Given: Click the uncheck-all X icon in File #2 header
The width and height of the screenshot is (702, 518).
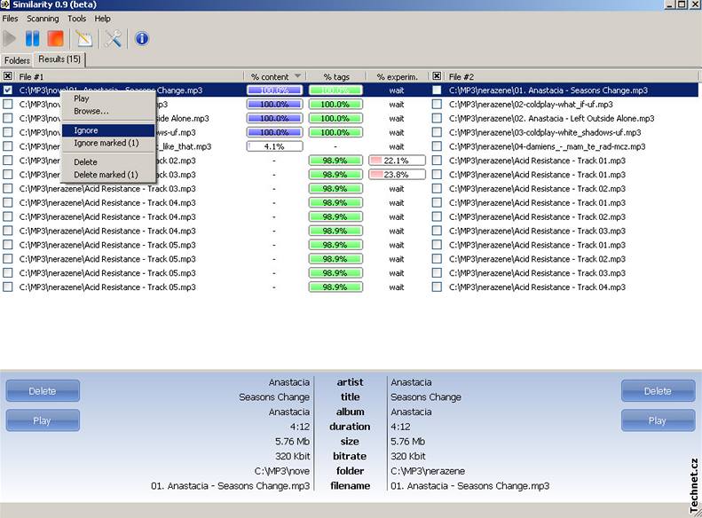Looking at the screenshot, I should [x=437, y=76].
